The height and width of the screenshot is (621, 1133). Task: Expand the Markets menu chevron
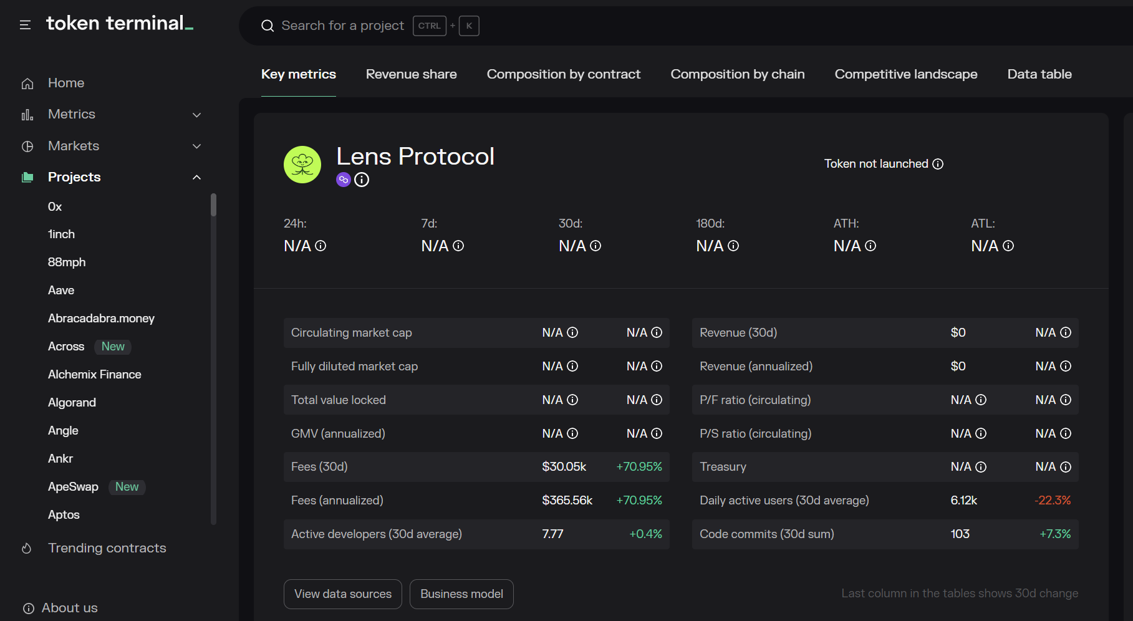point(197,146)
